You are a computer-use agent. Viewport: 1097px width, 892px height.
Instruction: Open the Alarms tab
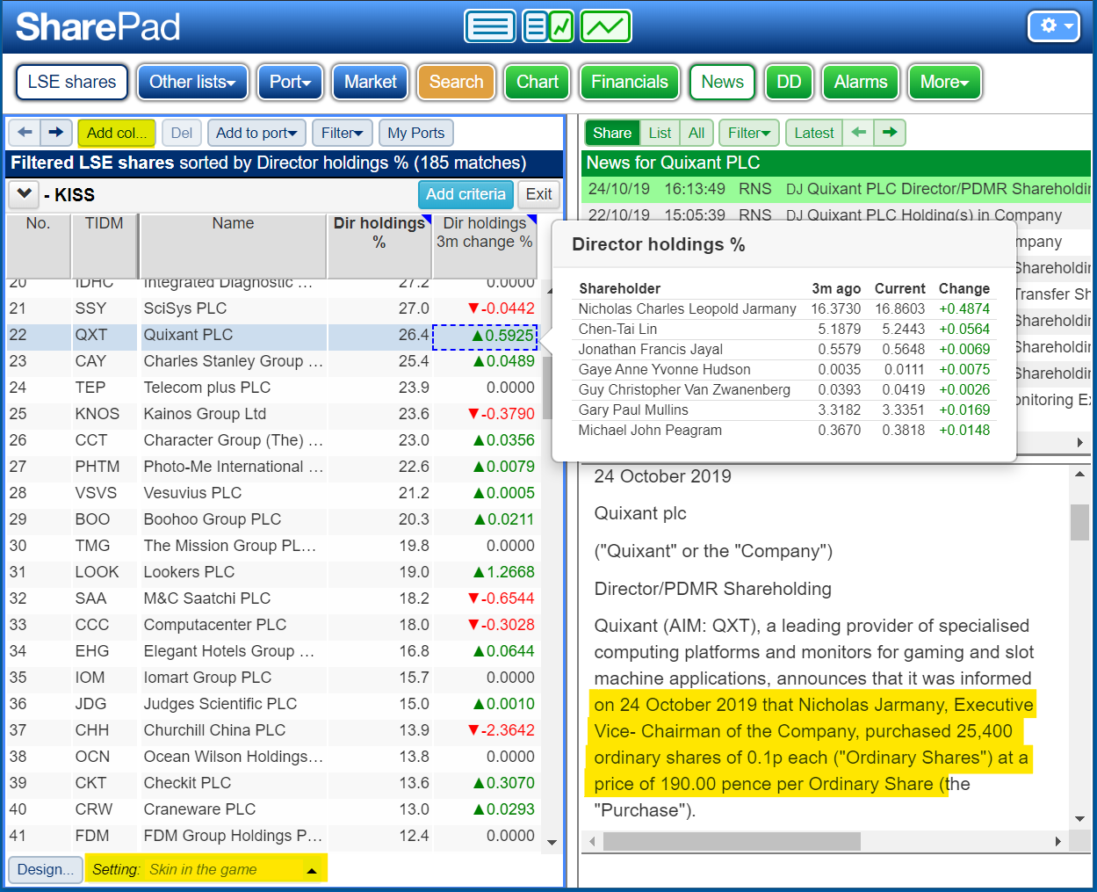click(861, 82)
